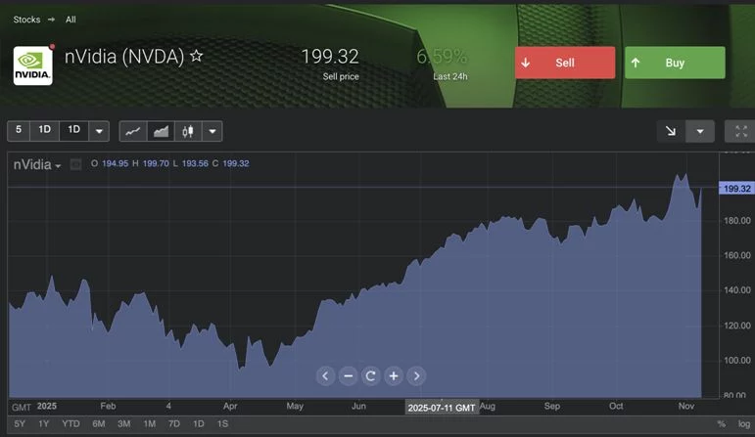
Task: Toggle the checkbox next to nVidia legend
Action: coord(75,164)
